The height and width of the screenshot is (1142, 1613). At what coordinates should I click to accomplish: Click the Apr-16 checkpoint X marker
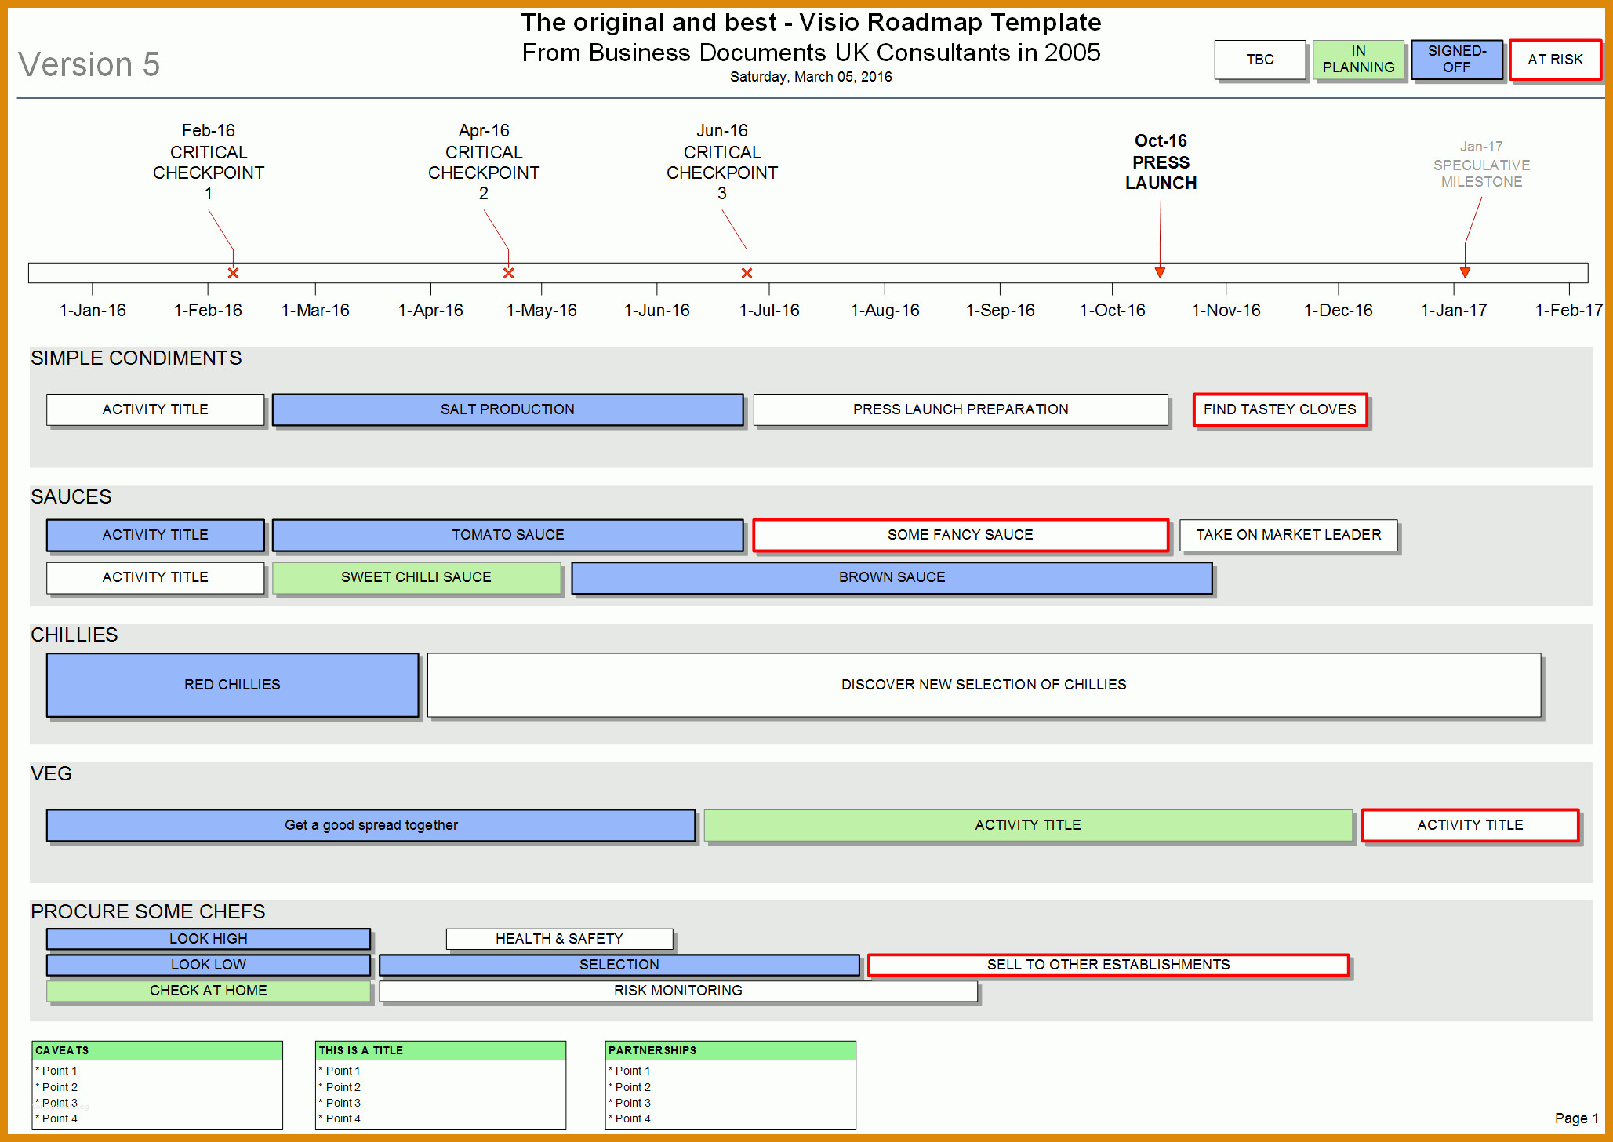click(509, 273)
